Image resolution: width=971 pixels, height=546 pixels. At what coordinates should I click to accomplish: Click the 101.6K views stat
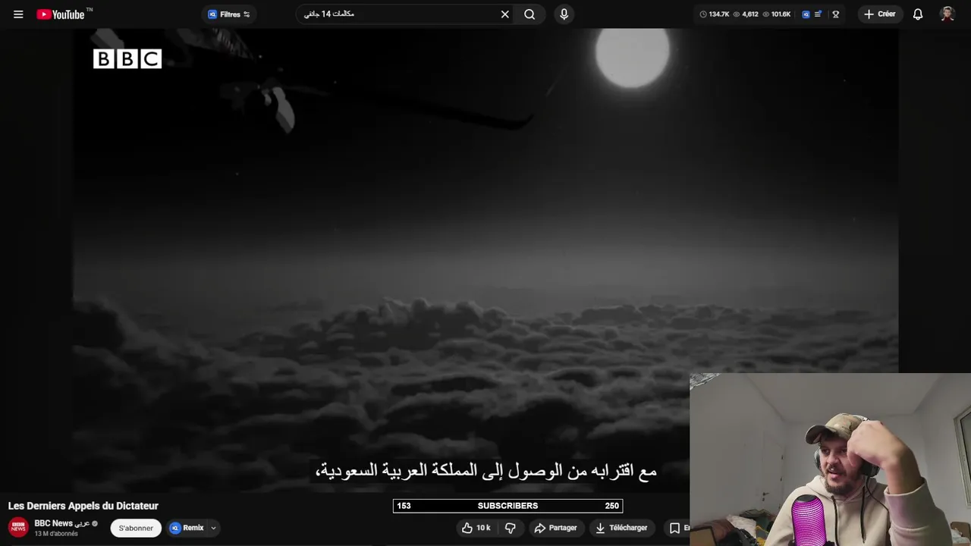(x=776, y=14)
